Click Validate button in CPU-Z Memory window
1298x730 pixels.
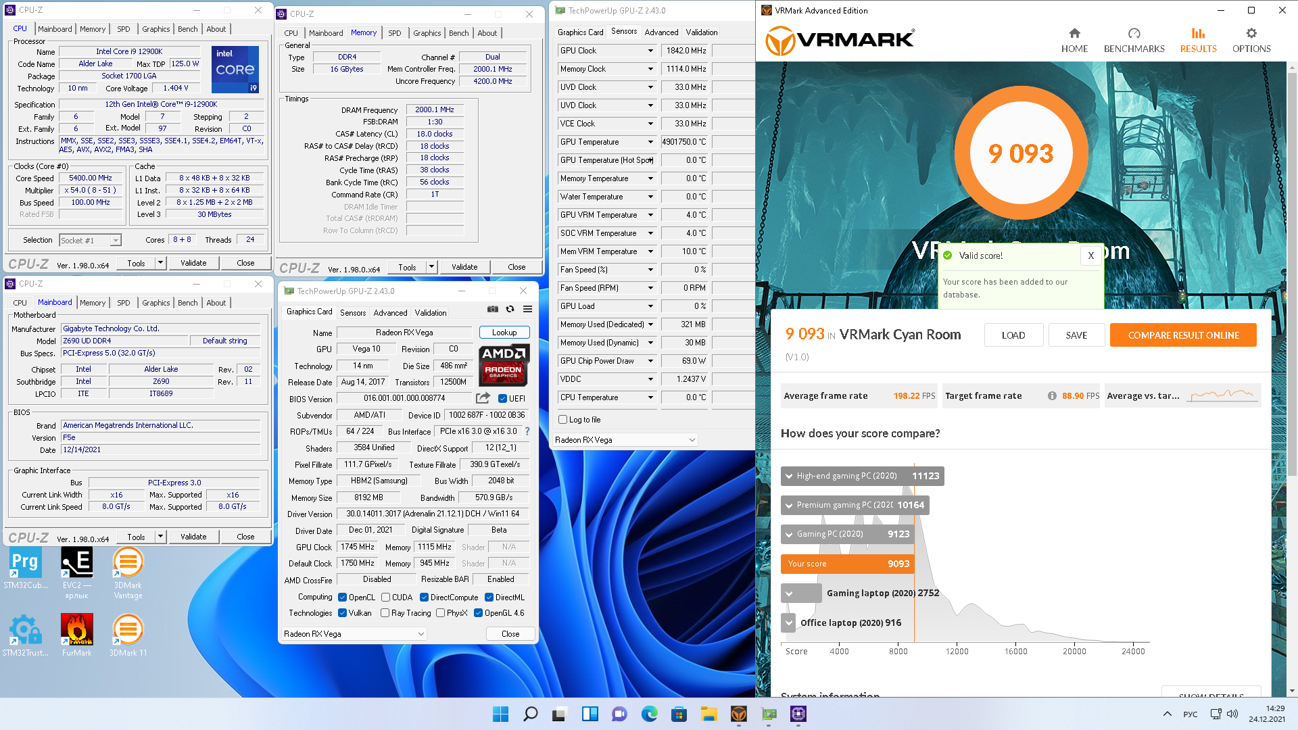464,267
